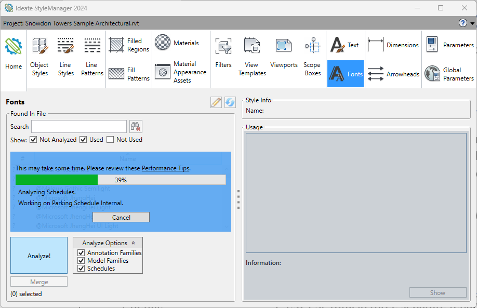477x308 pixels.
Task: Toggle Schedules analyze option
Action: pos(81,269)
